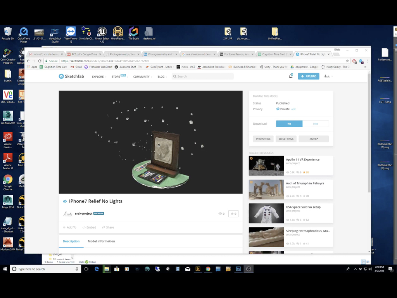Open Tilt Brush desktop shortcut
Image resolution: width=397 pixels, height=298 pixels.
click(133, 33)
